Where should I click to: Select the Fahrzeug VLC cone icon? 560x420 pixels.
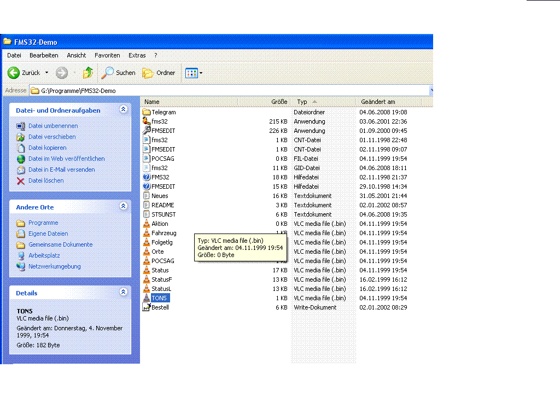pyautogui.click(x=147, y=233)
